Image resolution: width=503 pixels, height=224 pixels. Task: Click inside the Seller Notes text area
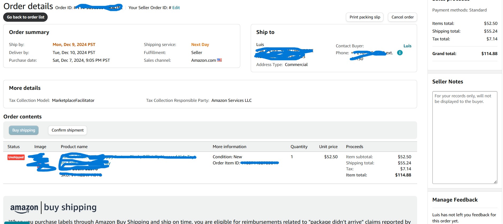click(465, 137)
